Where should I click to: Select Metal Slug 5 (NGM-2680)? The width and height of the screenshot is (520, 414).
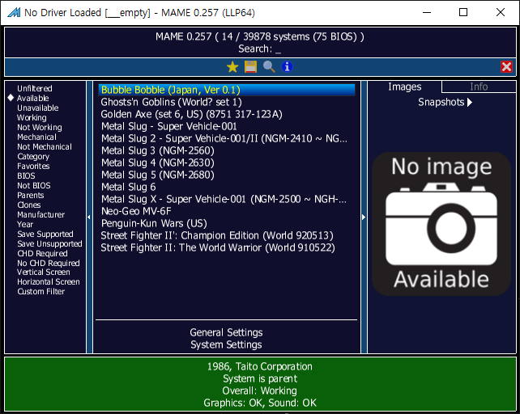[x=227, y=175]
